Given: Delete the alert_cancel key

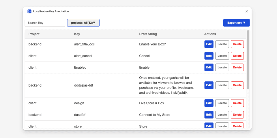Looking at the screenshot, I should pyautogui.click(x=237, y=56).
